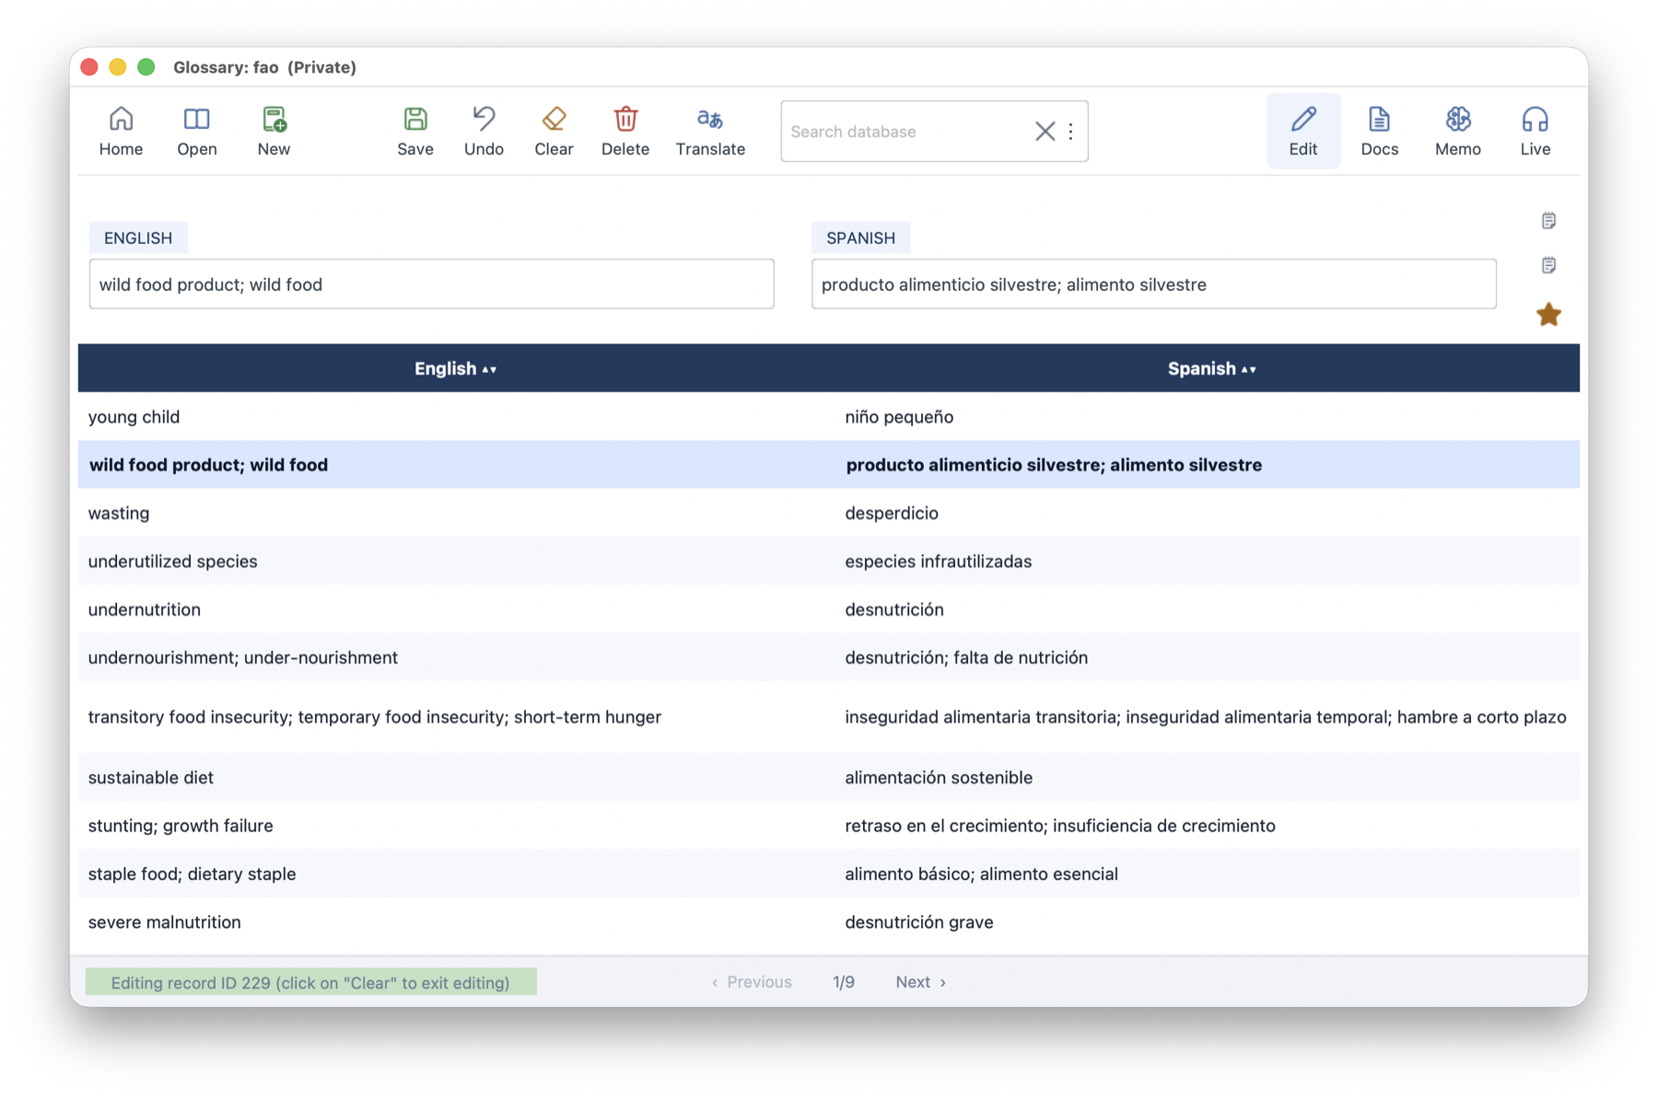Click the ENGLISH language label
The width and height of the screenshot is (1658, 1099).
138,237
